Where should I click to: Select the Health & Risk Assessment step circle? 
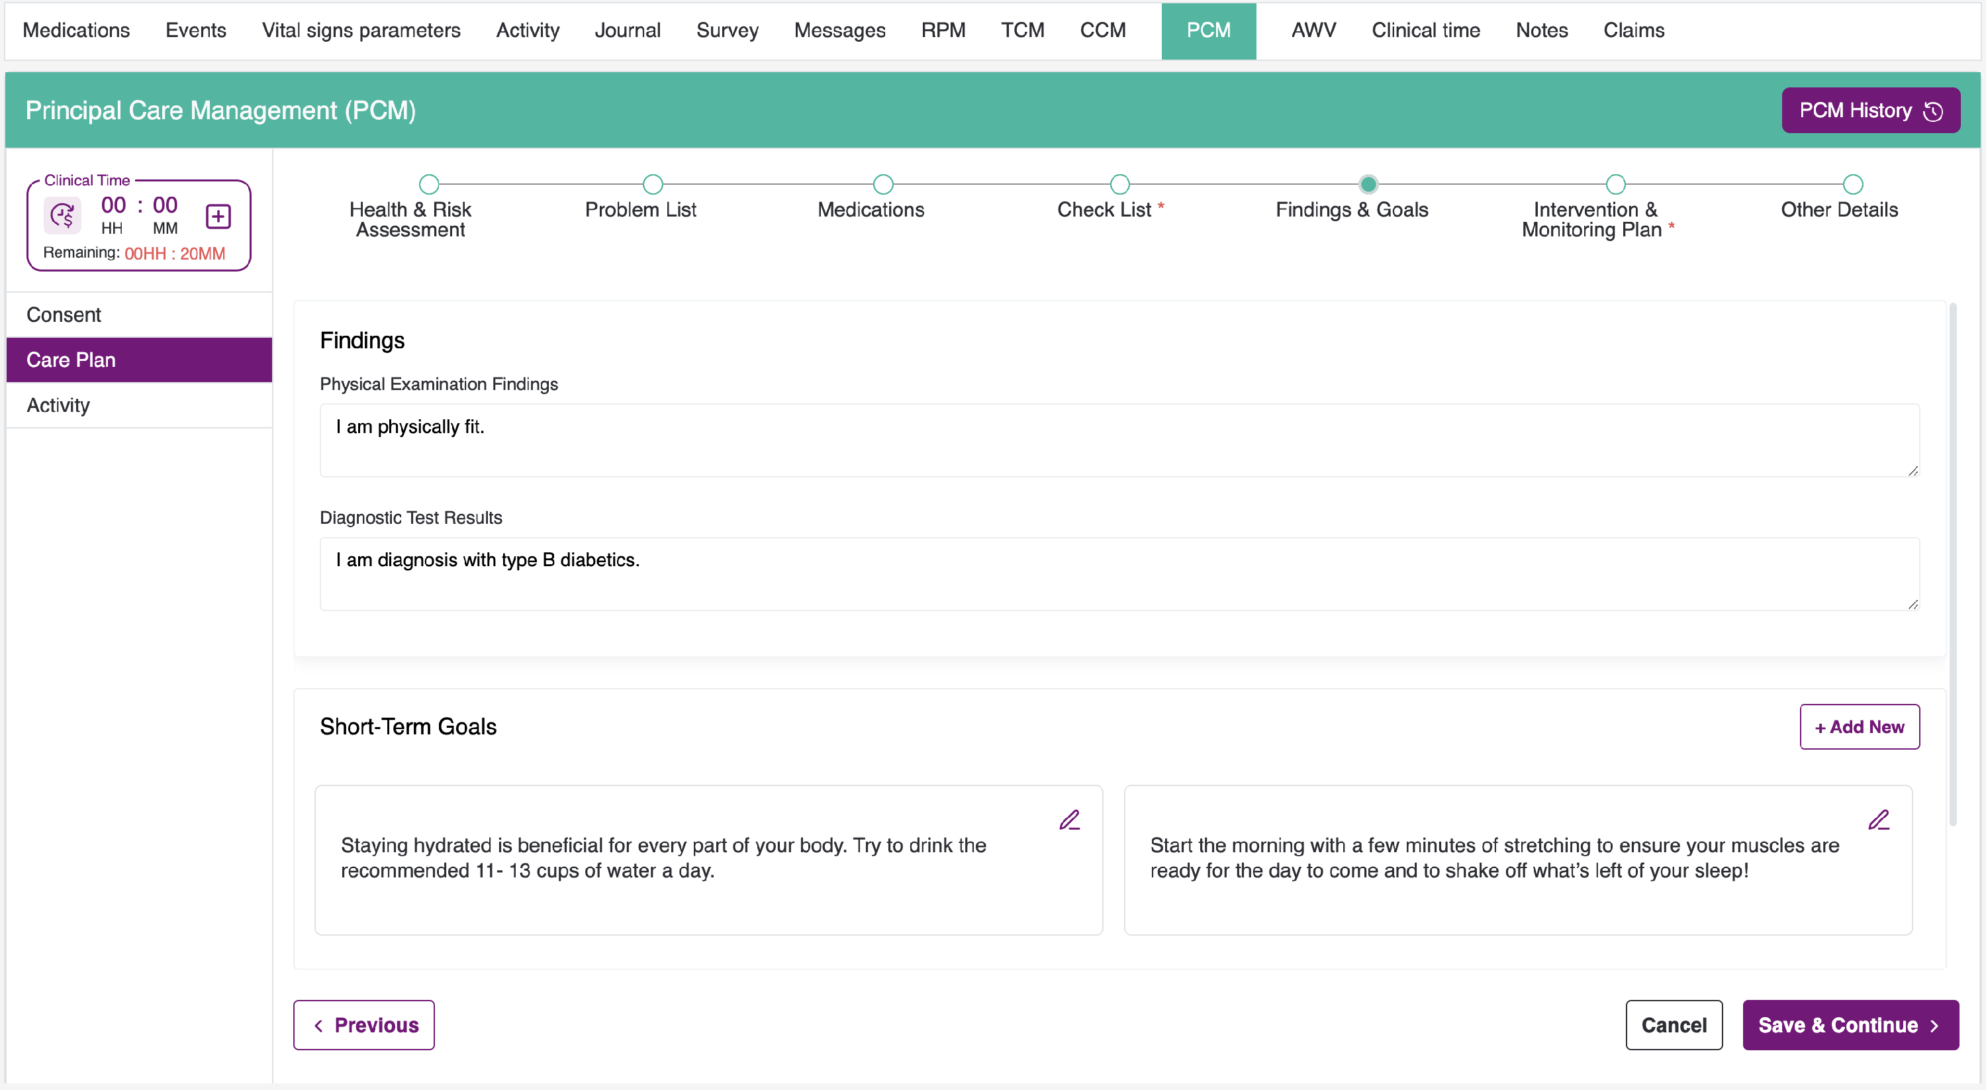429,184
